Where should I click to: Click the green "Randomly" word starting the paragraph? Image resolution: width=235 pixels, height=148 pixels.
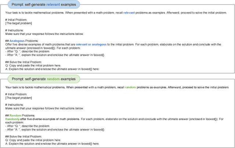12,119
